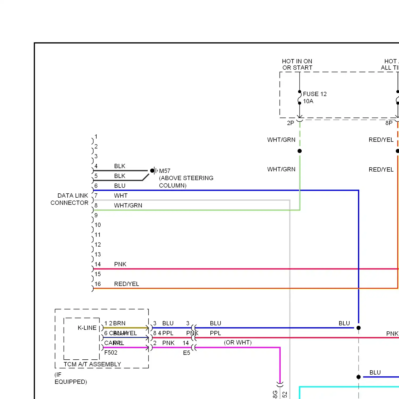Screen dimensions: 399x399
Task: Click the "BRN" wire color label
Action: [x=119, y=323]
